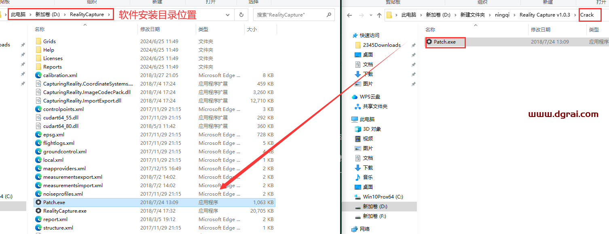
Task: Sort RealityCapture files by 大小 column
Action: 252,29
